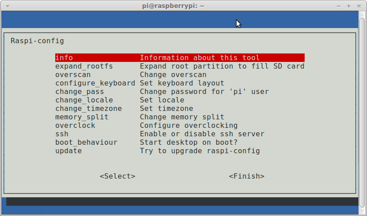Open configure_keyboard option
This screenshot has height=216, width=367.
point(95,83)
